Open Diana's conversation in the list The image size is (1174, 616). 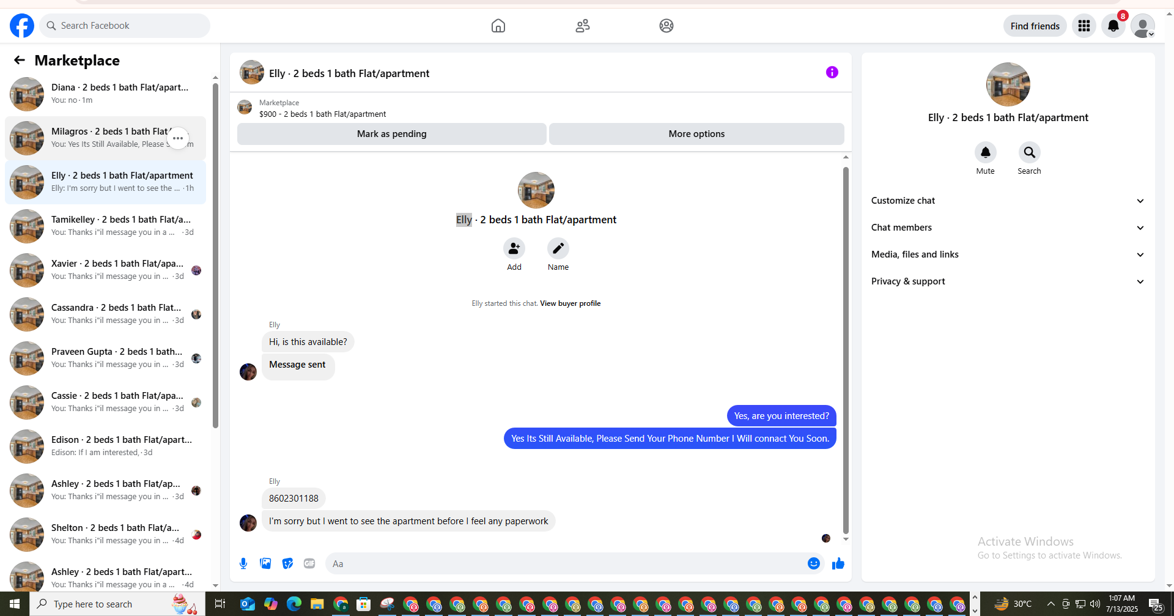(x=105, y=94)
